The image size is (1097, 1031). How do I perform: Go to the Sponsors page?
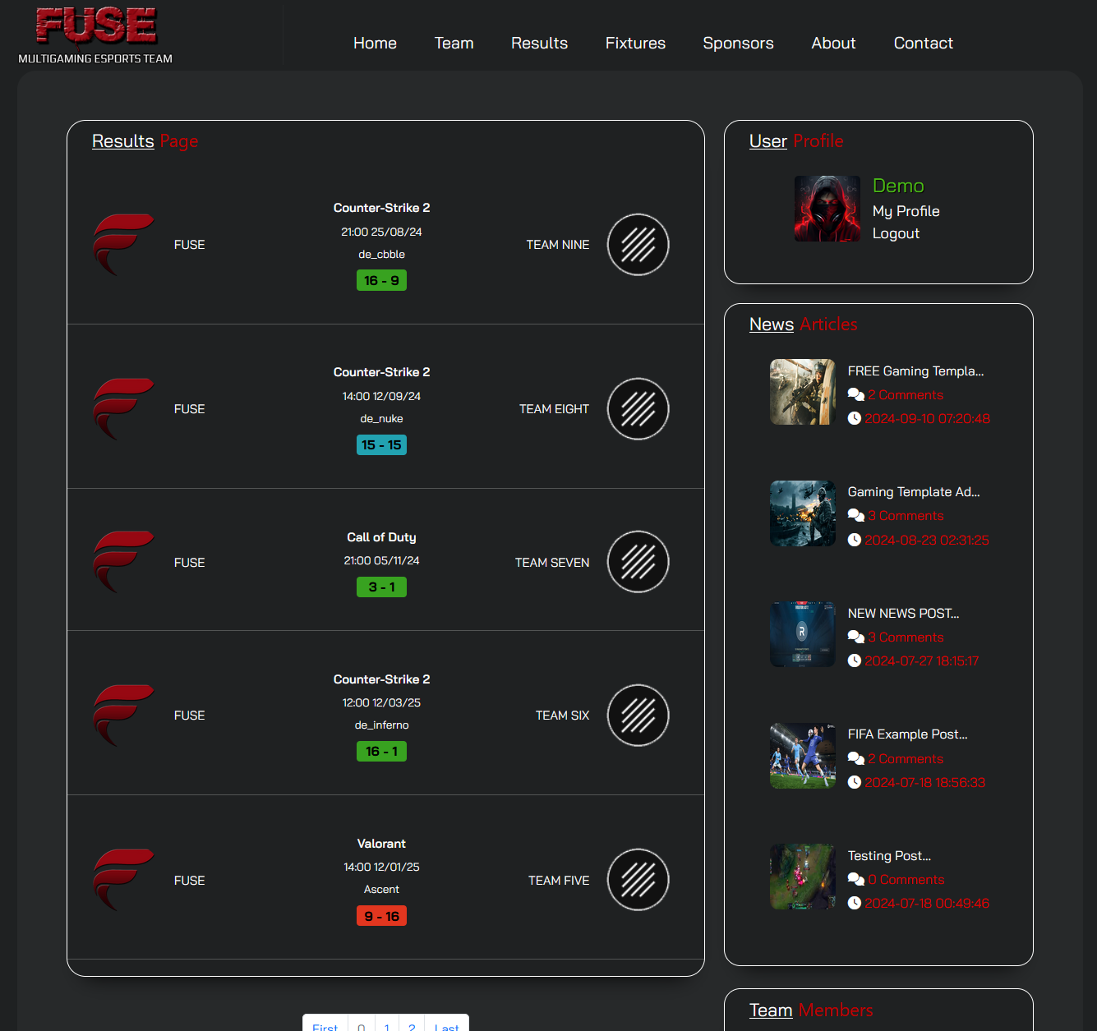(x=738, y=43)
